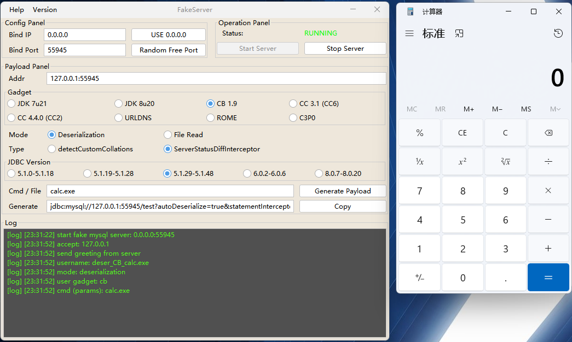Screen dimensions: 572x342
Task: Click RUNNING status text
Action: pos(321,33)
